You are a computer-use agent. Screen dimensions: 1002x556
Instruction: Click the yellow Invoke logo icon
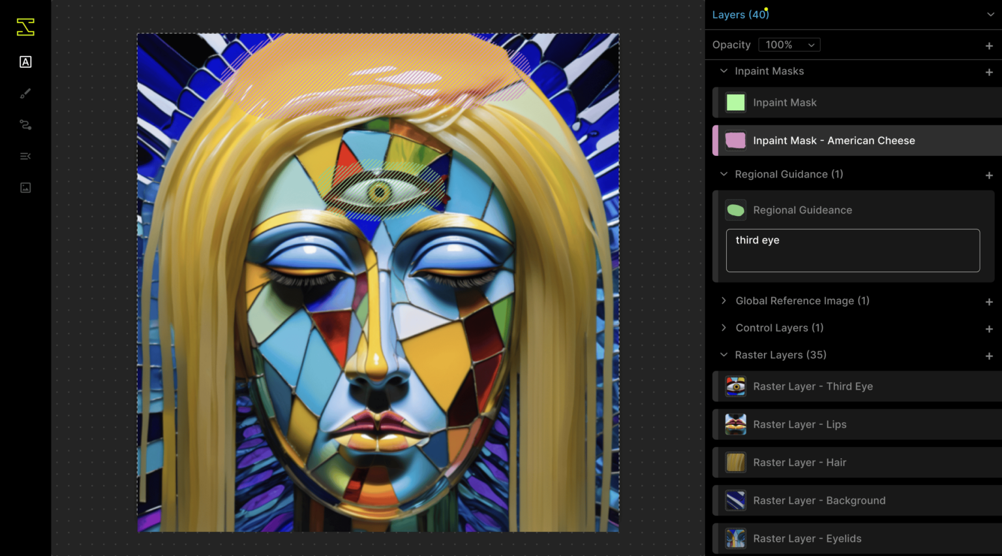click(x=25, y=27)
